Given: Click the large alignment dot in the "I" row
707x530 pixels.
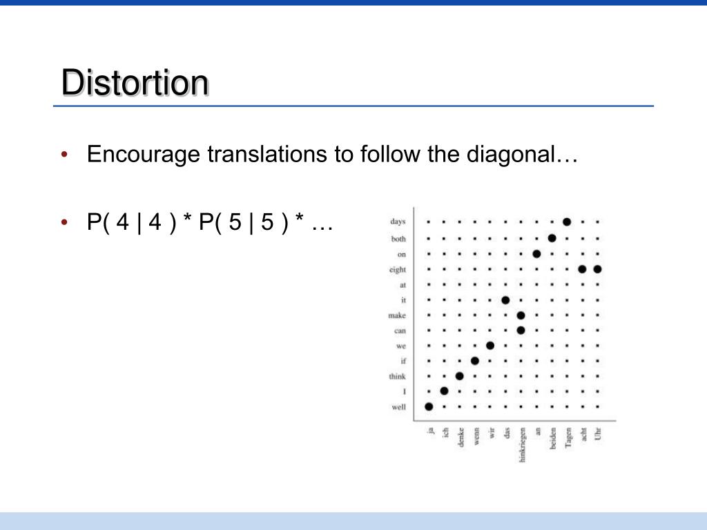Looking at the screenshot, I should (444, 391).
